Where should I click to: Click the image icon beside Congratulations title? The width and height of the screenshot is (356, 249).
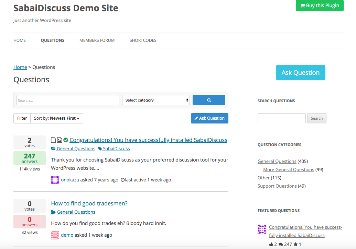coord(60,140)
